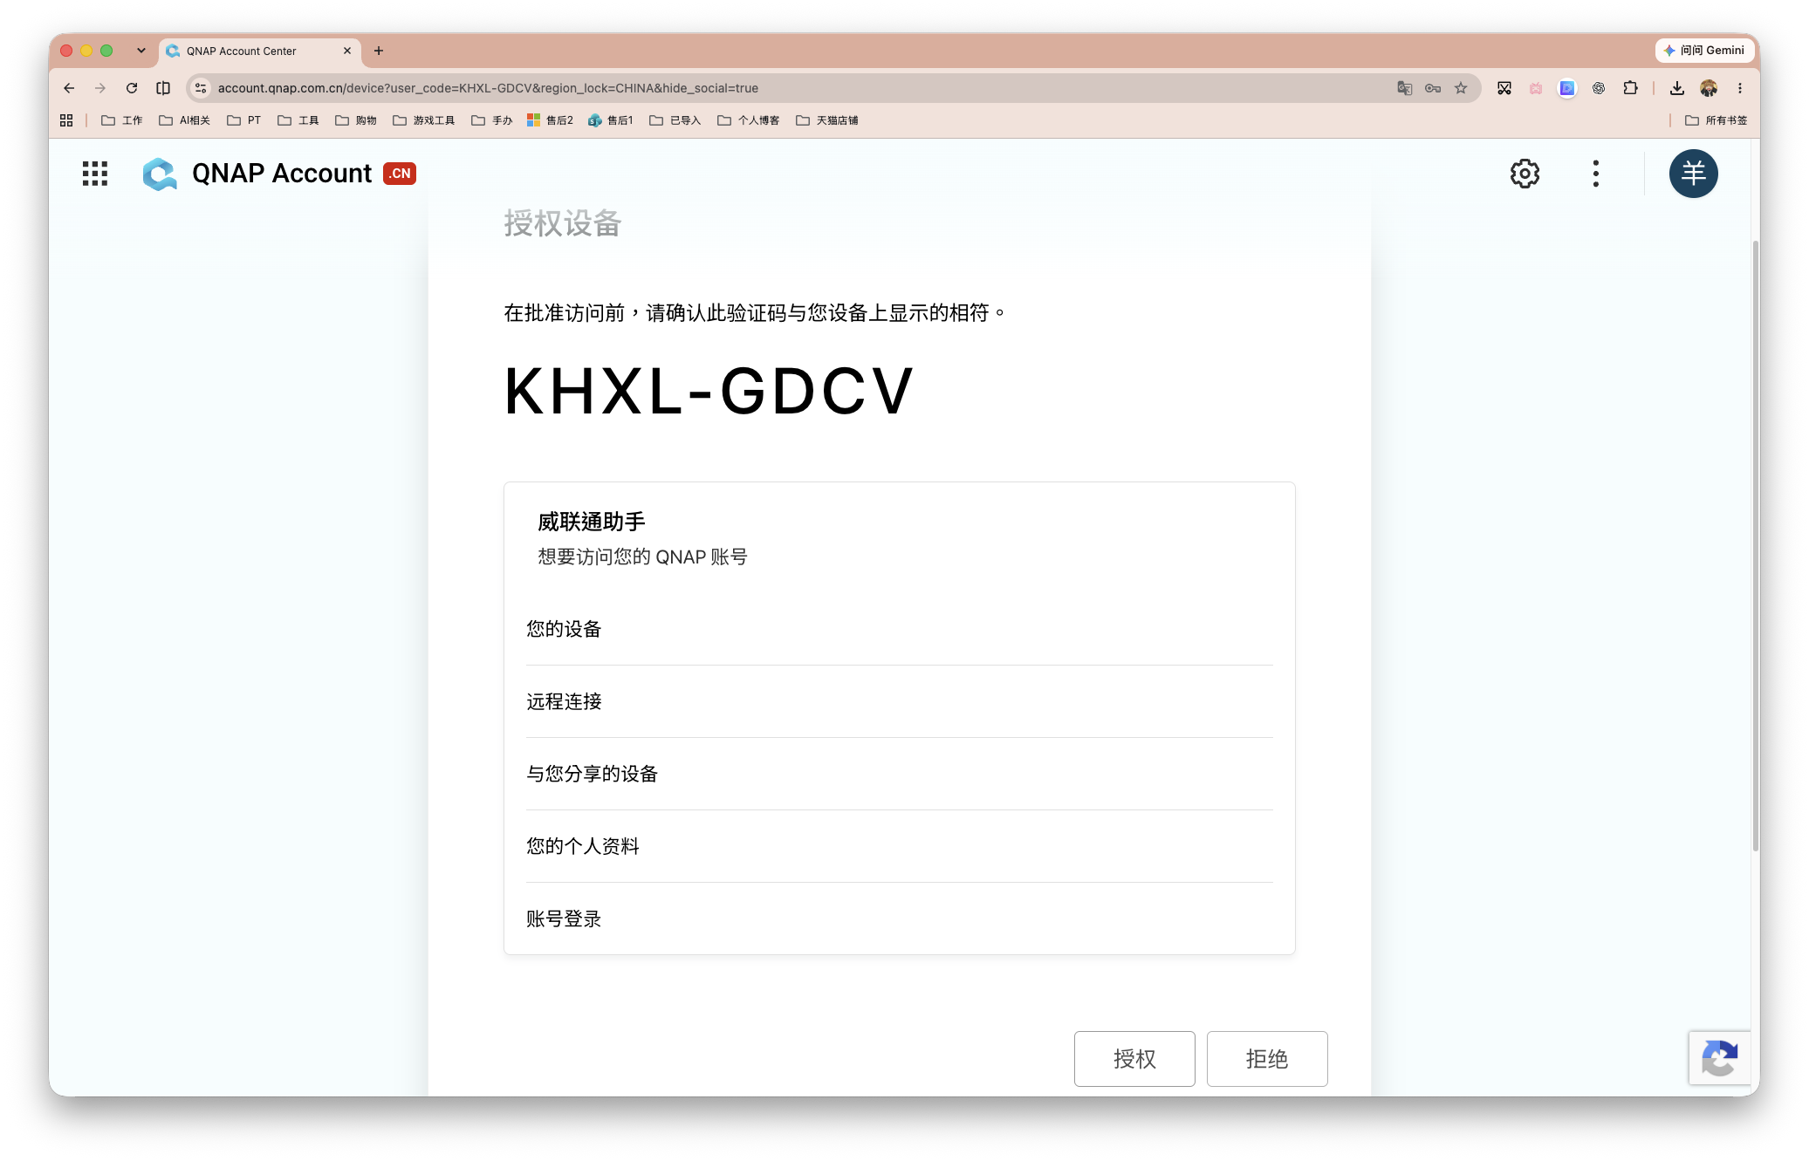
Task: Click the 您的设备 permission row
Action: tap(899, 629)
